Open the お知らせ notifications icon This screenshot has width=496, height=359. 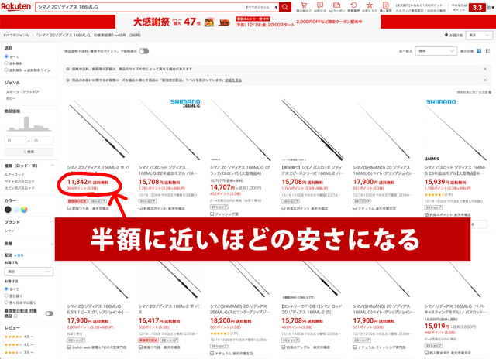tap(320, 5)
